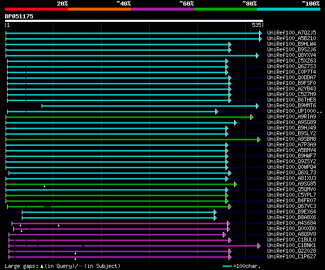Viewport: 325px width, 270px height.
Task: Select the UniRef100_C0P7T4 label
Action: point(291,72)
